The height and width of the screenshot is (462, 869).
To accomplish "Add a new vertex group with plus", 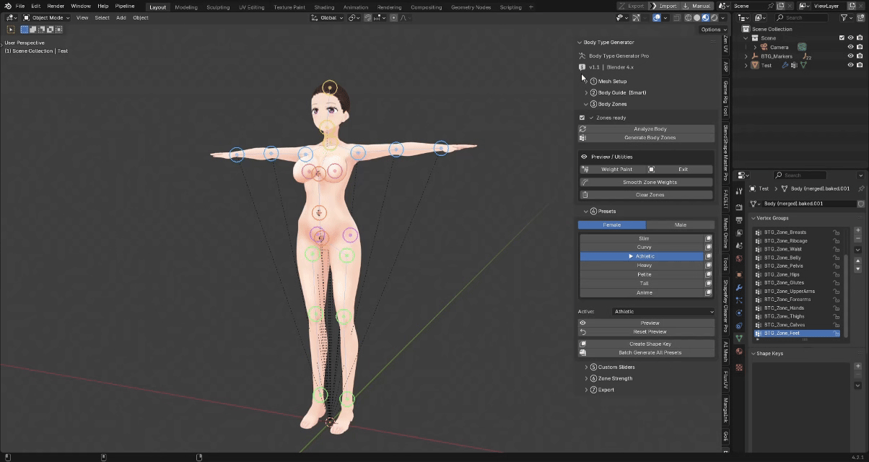I will tap(857, 231).
